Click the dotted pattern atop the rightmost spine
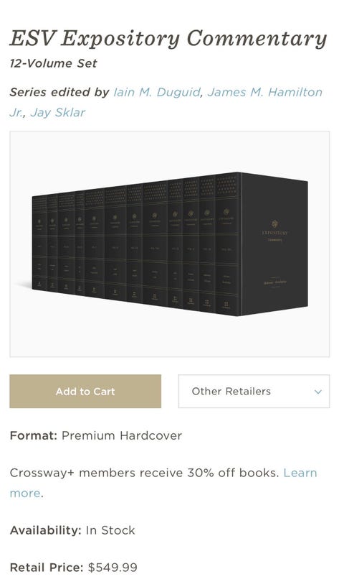The image size is (344, 587). (x=227, y=185)
